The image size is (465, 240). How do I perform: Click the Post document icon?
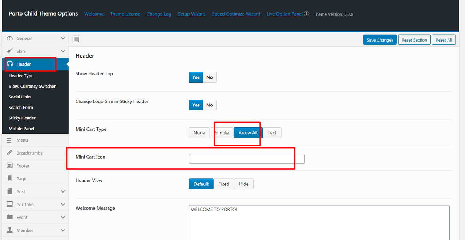point(9,191)
